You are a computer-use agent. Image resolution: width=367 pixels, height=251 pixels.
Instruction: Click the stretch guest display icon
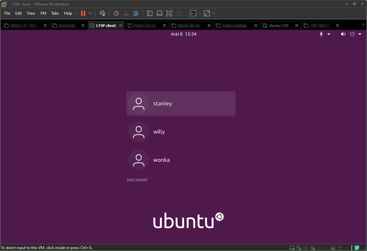207,13
